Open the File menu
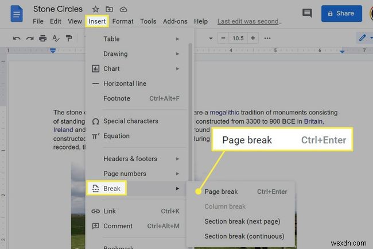Image resolution: width=373 pixels, height=249 pixels. (x=38, y=21)
